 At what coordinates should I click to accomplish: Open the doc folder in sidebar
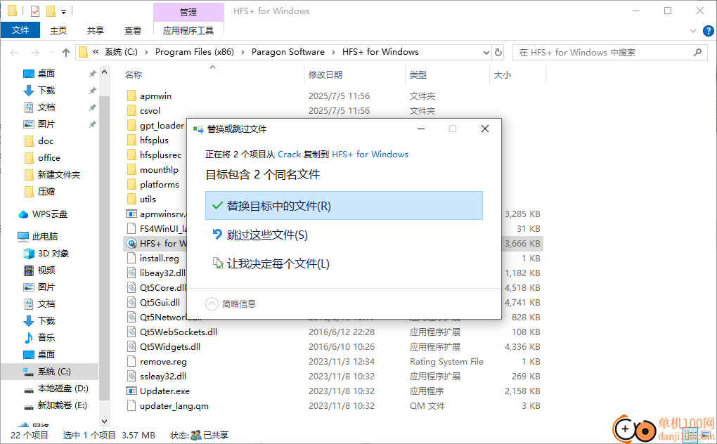46,141
